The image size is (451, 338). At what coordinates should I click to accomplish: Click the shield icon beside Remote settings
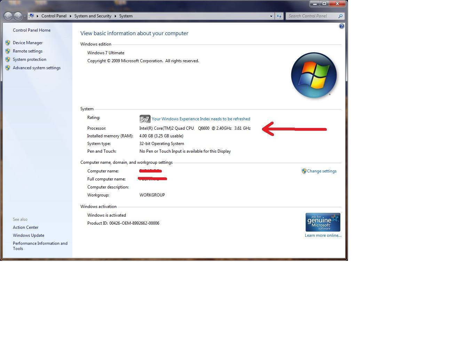click(x=8, y=51)
